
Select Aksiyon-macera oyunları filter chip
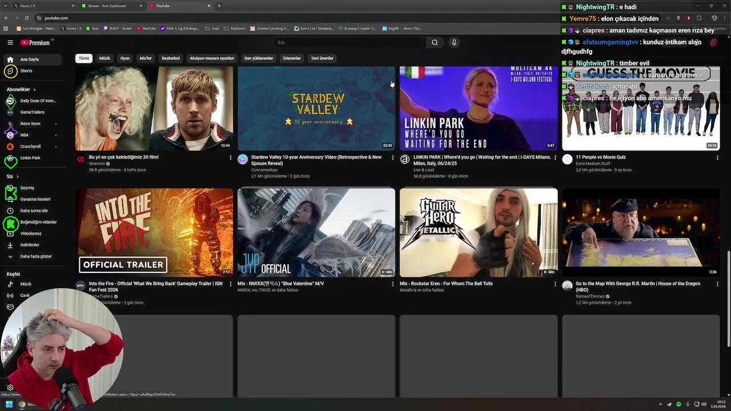click(x=212, y=58)
